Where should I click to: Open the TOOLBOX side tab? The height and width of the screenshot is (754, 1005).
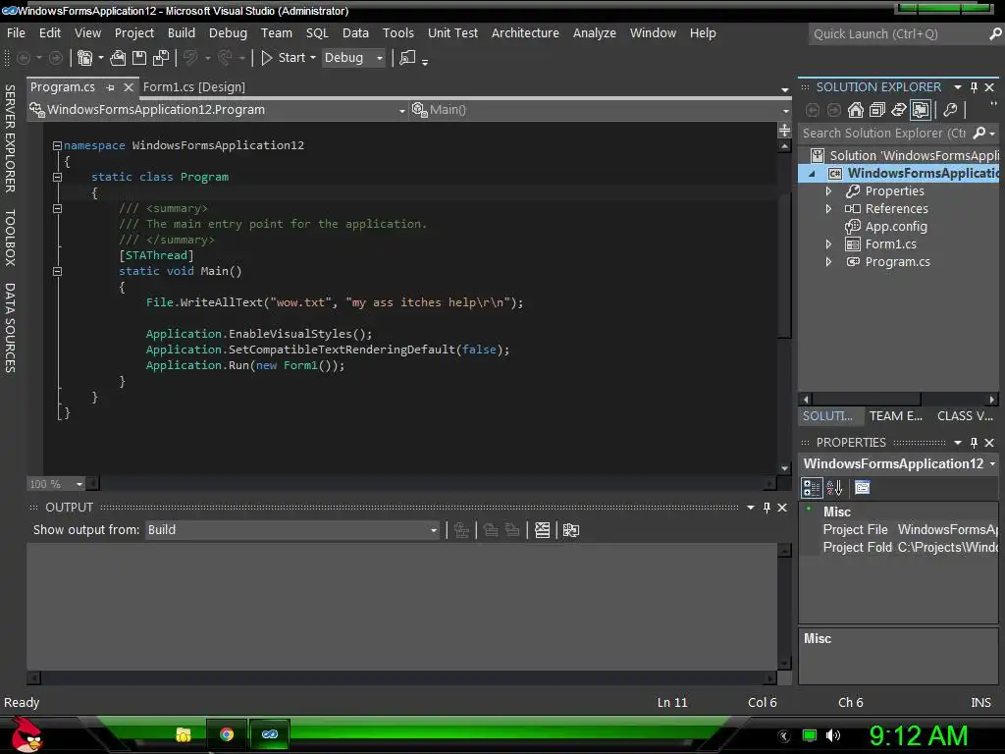pos(10,238)
